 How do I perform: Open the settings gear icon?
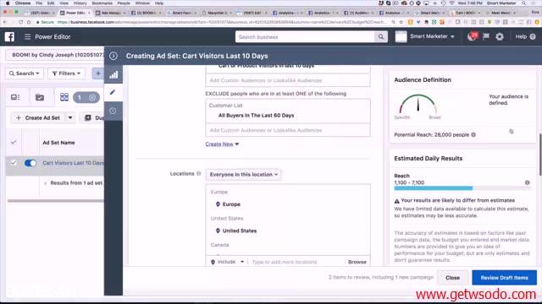click(x=500, y=36)
